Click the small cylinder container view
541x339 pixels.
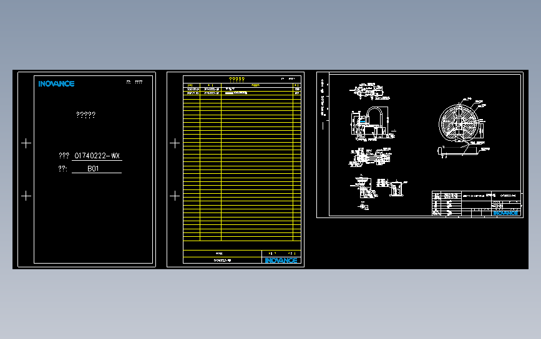point(396,189)
